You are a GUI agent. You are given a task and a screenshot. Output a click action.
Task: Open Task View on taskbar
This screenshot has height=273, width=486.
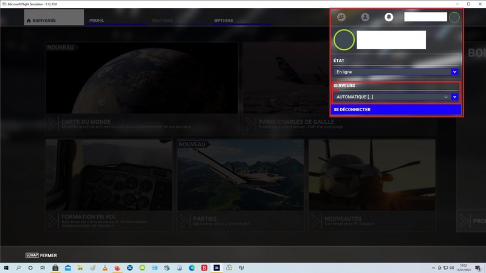coord(43,268)
